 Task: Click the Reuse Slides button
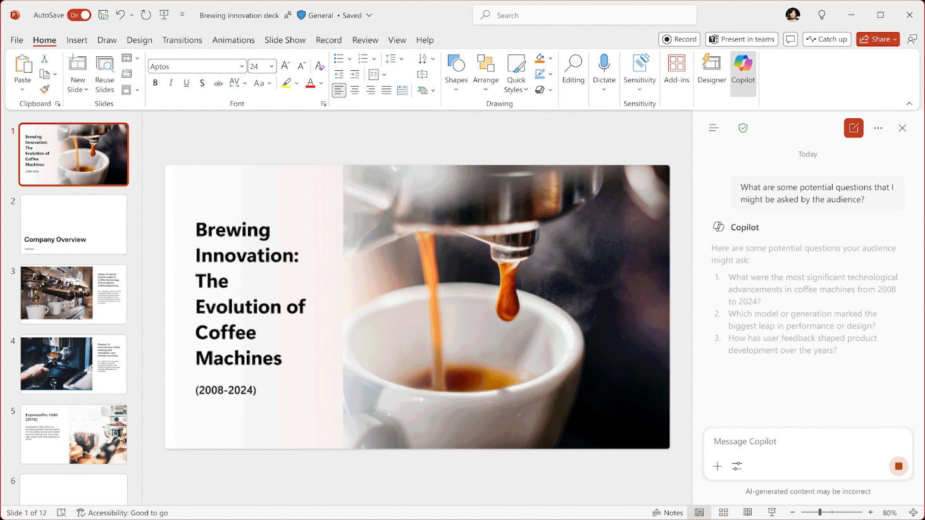[x=104, y=74]
